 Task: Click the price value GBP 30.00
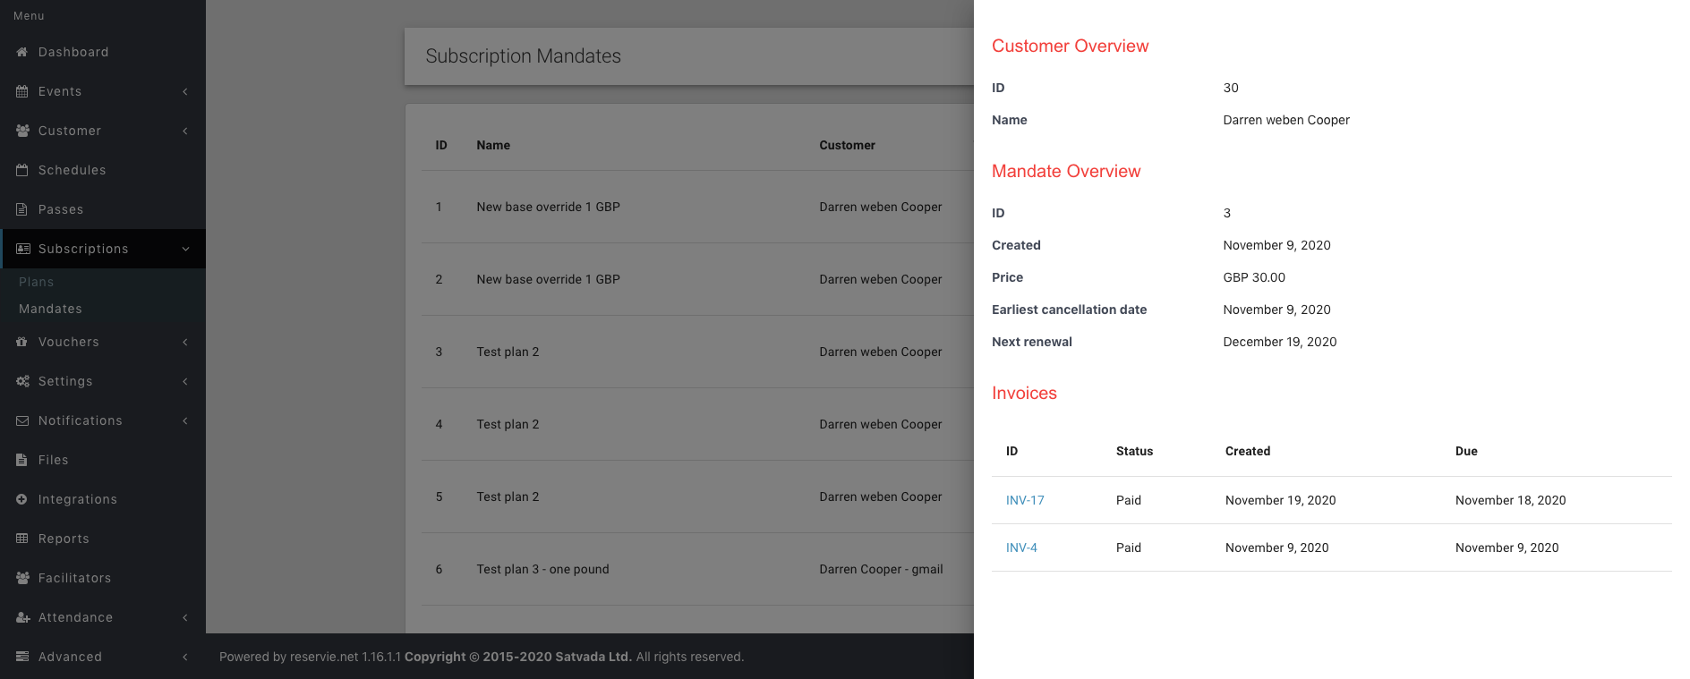1254,277
